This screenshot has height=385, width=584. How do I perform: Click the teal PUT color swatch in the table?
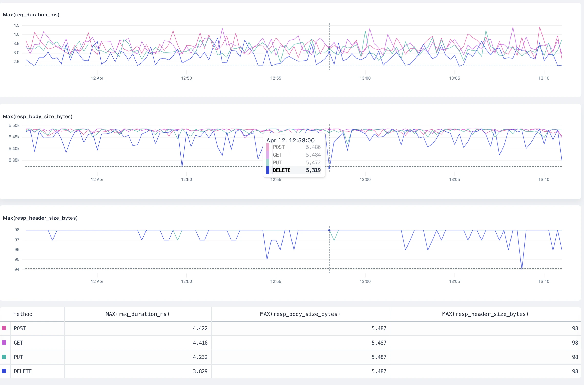click(5, 357)
